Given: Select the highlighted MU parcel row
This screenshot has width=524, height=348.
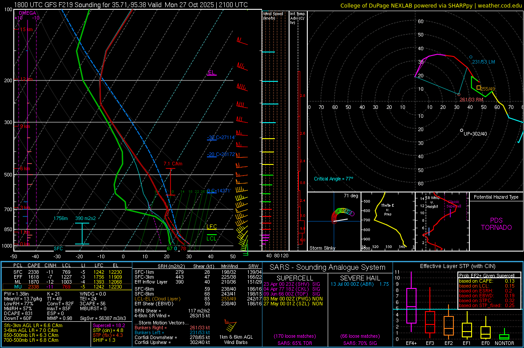Looking at the screenshot, I should click(x=67, y=287).
